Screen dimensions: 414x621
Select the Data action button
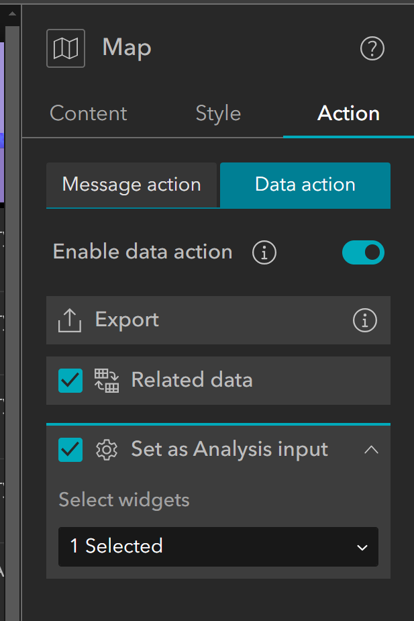click(x=305, y=185)
